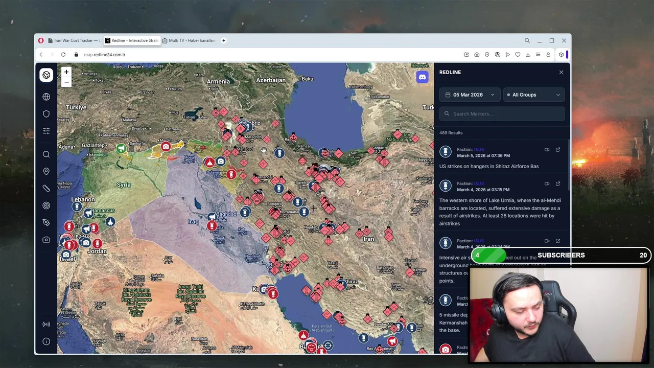The height and width of the screenshot is (368, 654).
Task: Select the location pin tool in sidebar
Action: (x=46, y=171)
